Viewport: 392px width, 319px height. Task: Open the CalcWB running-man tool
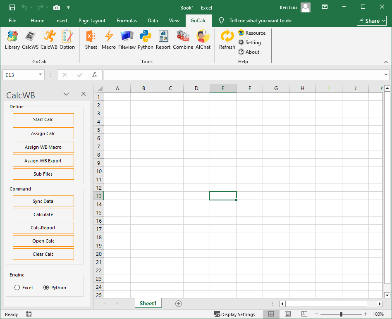49,40
